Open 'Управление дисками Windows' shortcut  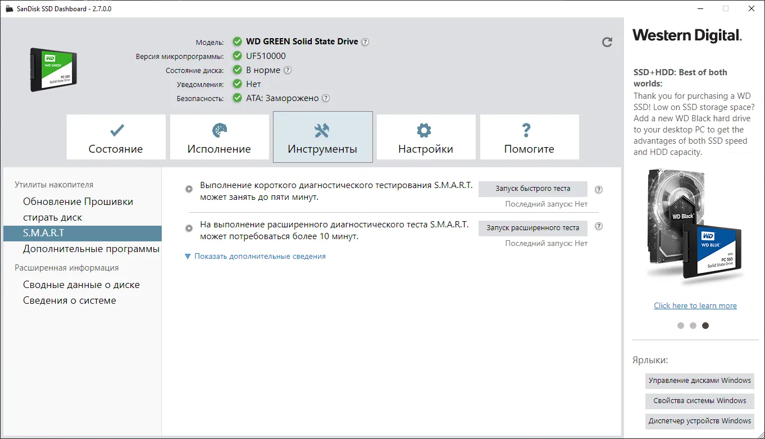pyautogui.click(x=699, y=381)
